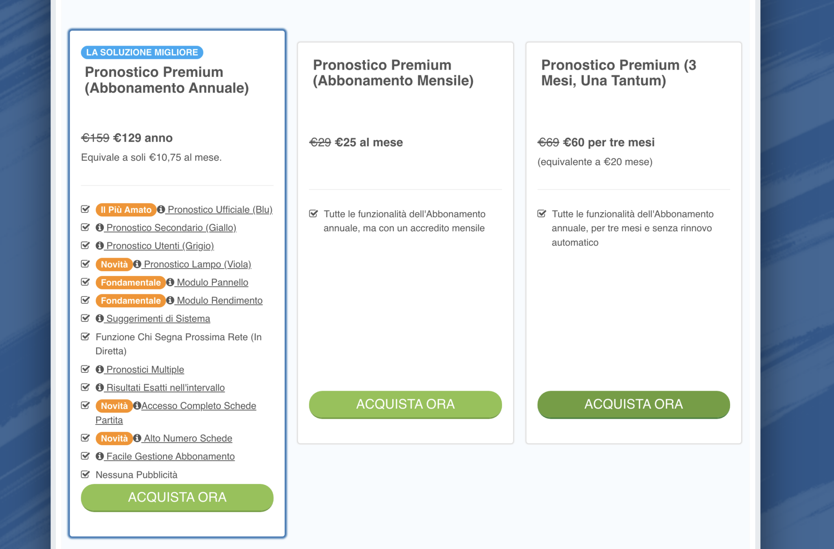Open the Risultati Esatti nell'intervallo link
Image resolution: width=834 pixels, height=549 pixels.
165,387
